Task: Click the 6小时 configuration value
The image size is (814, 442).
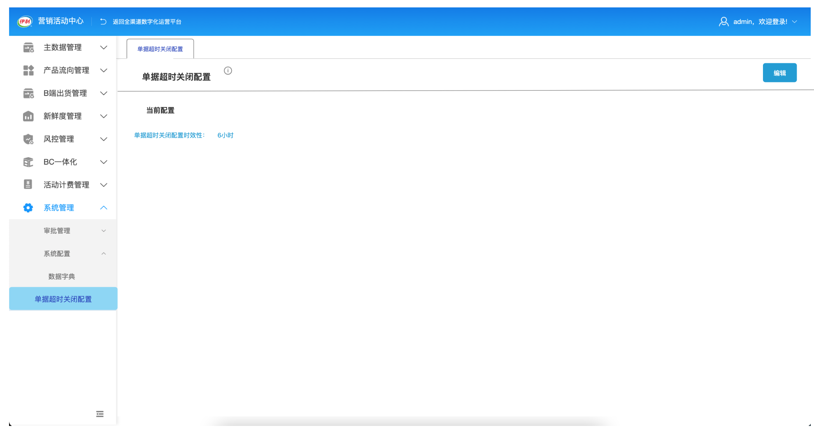Action: coord(226,135)
